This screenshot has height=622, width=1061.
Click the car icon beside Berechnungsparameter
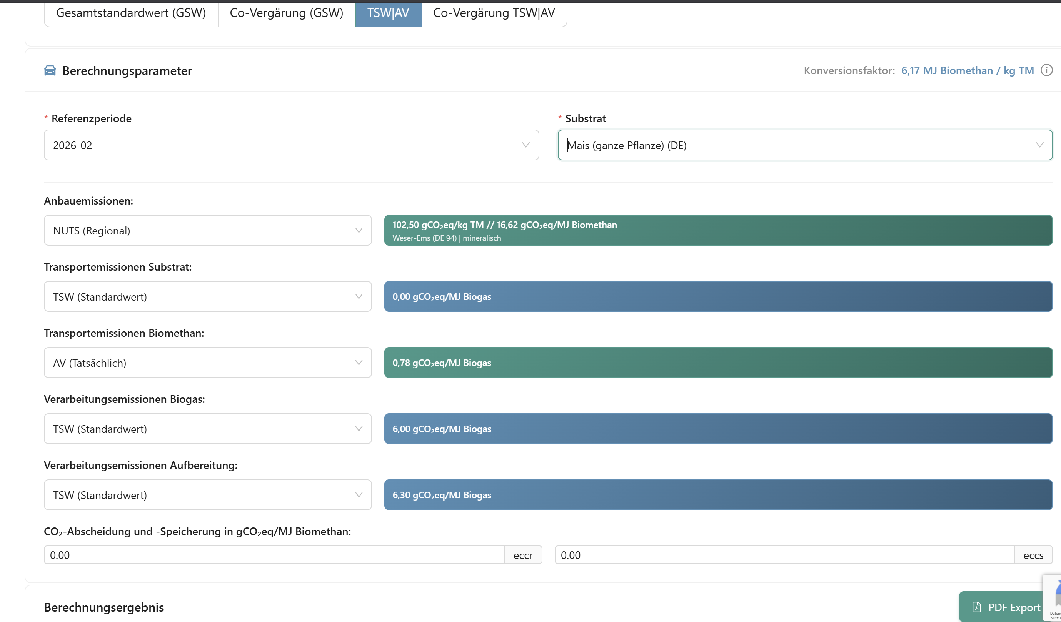coord(50,70)
